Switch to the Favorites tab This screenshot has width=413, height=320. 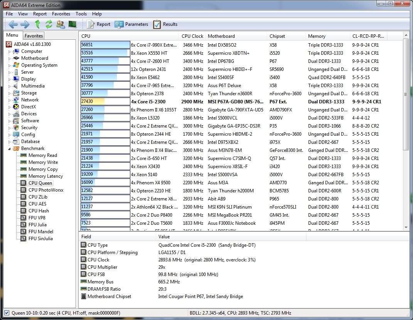coord(34,35)
